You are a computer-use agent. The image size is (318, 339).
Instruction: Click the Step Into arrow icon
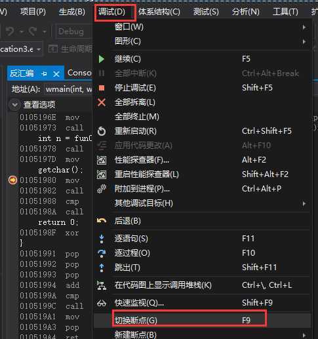coord(102,239)
